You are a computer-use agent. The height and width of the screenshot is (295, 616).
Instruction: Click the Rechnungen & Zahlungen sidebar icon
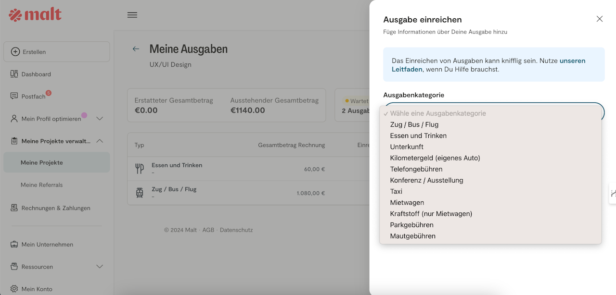coord(14,208)
